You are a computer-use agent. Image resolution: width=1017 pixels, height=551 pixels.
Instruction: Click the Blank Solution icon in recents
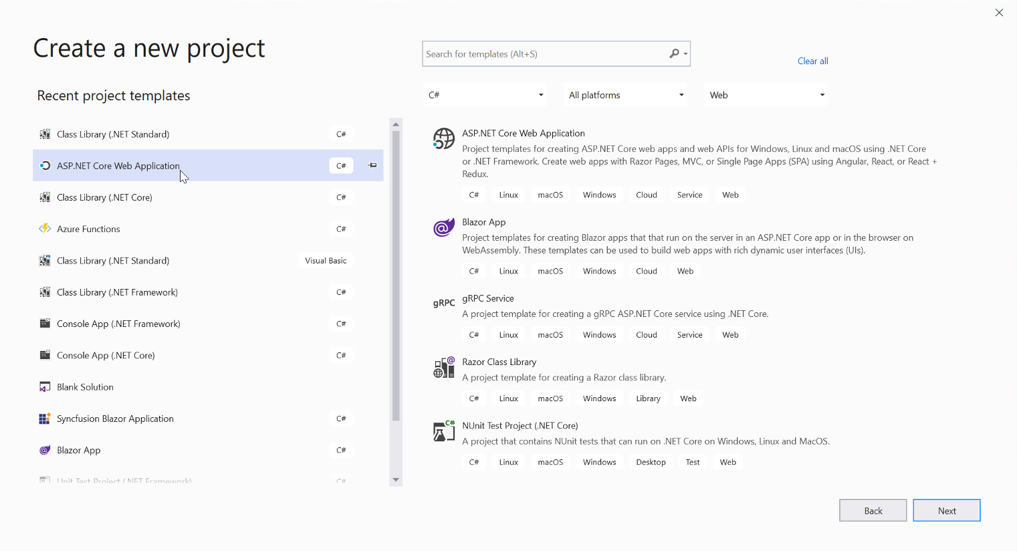[x=45, y=387]
